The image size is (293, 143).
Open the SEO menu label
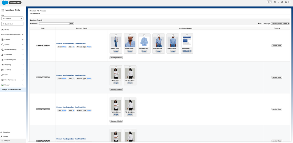point(6,75)
